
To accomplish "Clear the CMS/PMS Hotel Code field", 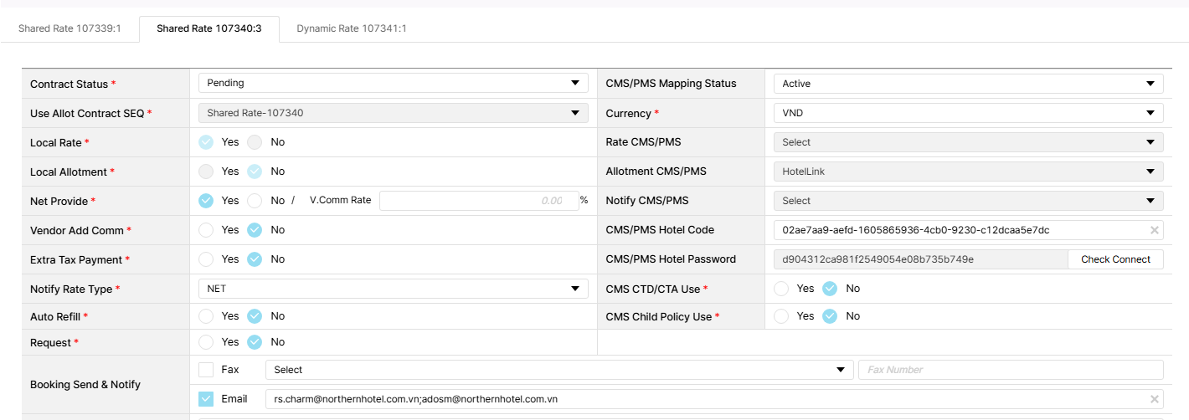I will 1154,230.
